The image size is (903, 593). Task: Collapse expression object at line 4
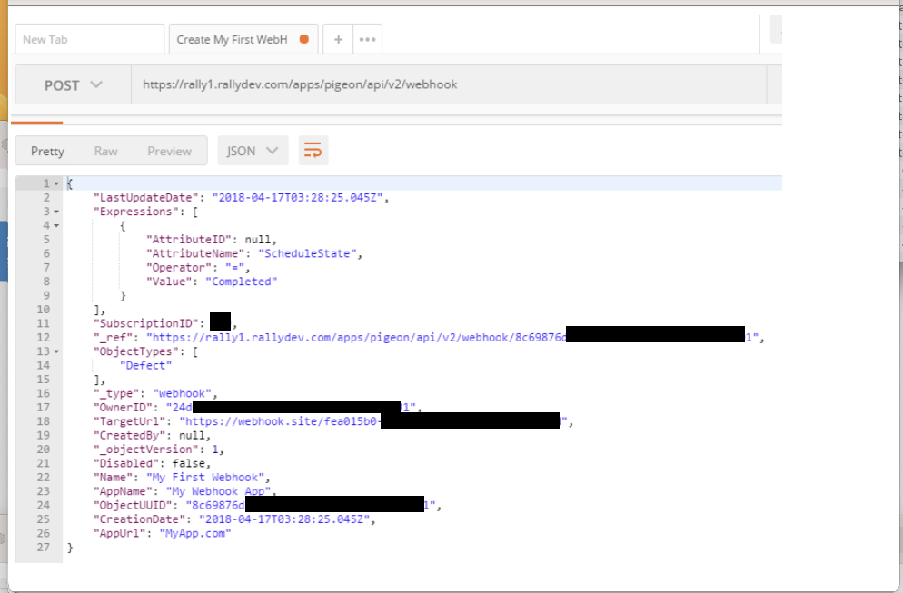click(56, 226)
